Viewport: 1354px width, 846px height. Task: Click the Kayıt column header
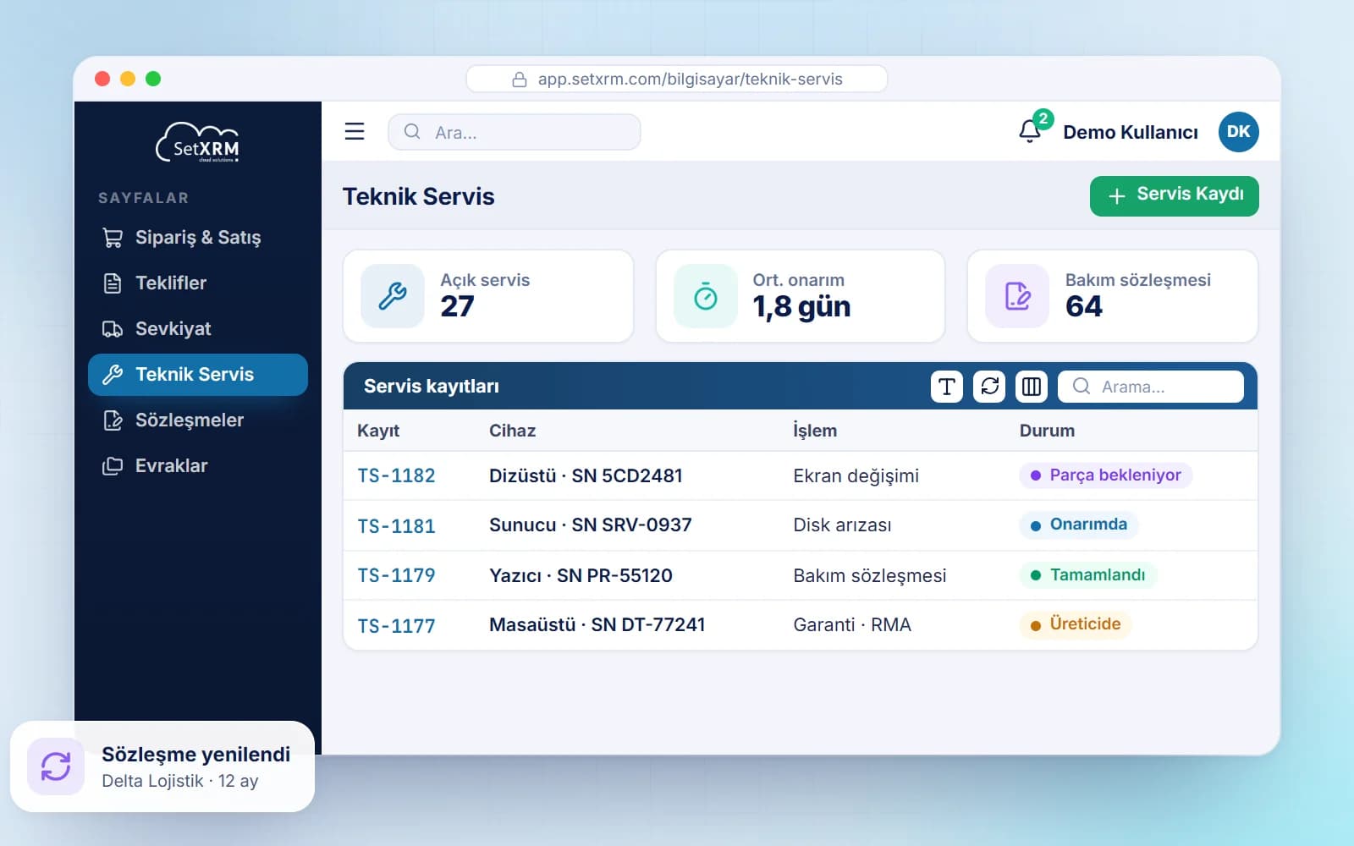378,431
